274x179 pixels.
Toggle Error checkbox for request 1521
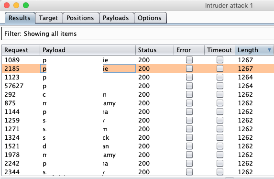[189, 146]
